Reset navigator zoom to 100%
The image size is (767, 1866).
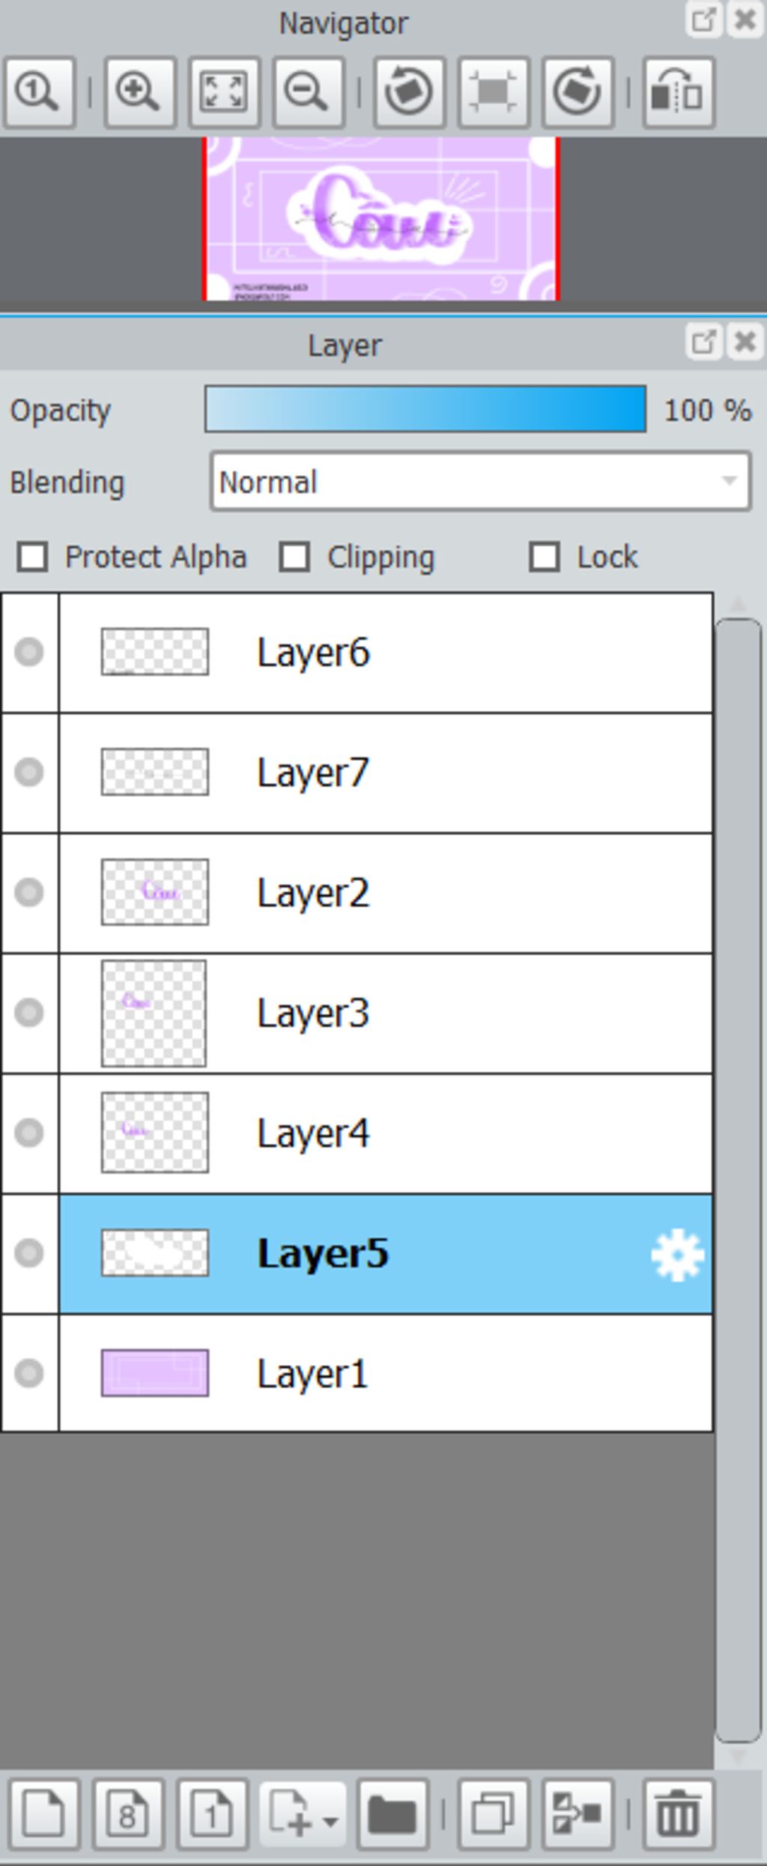coord(39,93)
